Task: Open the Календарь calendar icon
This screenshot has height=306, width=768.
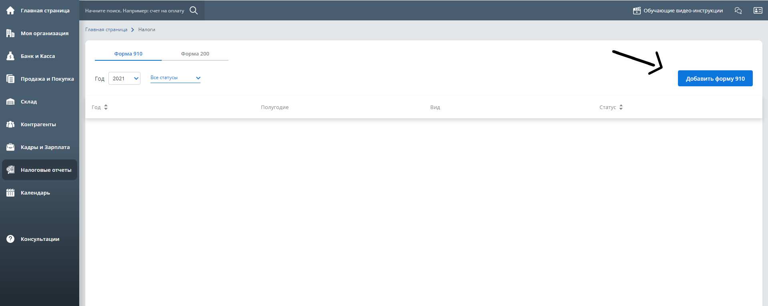Action: (x=10, y=193)
